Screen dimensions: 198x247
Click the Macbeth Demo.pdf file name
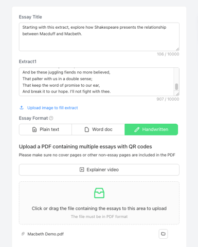(46, 234)
